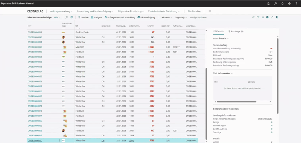
Task: Click Listennr. 10061 in row CMSB00000048
Action: click(151, 47)
